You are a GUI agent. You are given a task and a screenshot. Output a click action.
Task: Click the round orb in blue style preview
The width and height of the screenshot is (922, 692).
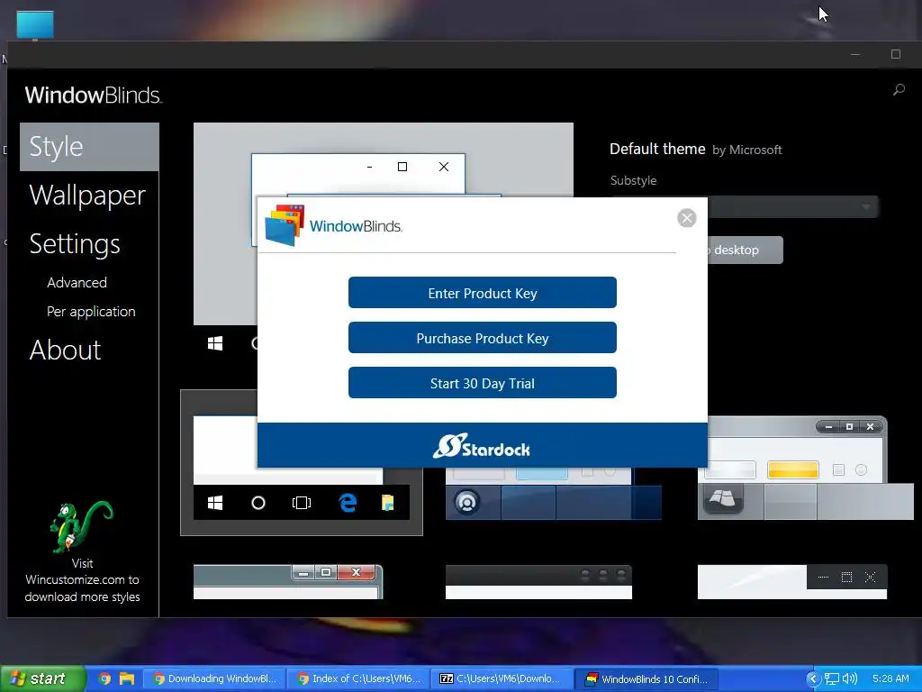click(x=467, y=503)
